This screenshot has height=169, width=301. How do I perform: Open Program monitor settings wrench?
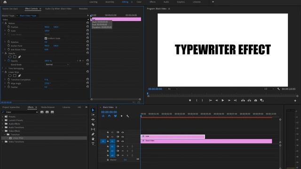point(278,89)
